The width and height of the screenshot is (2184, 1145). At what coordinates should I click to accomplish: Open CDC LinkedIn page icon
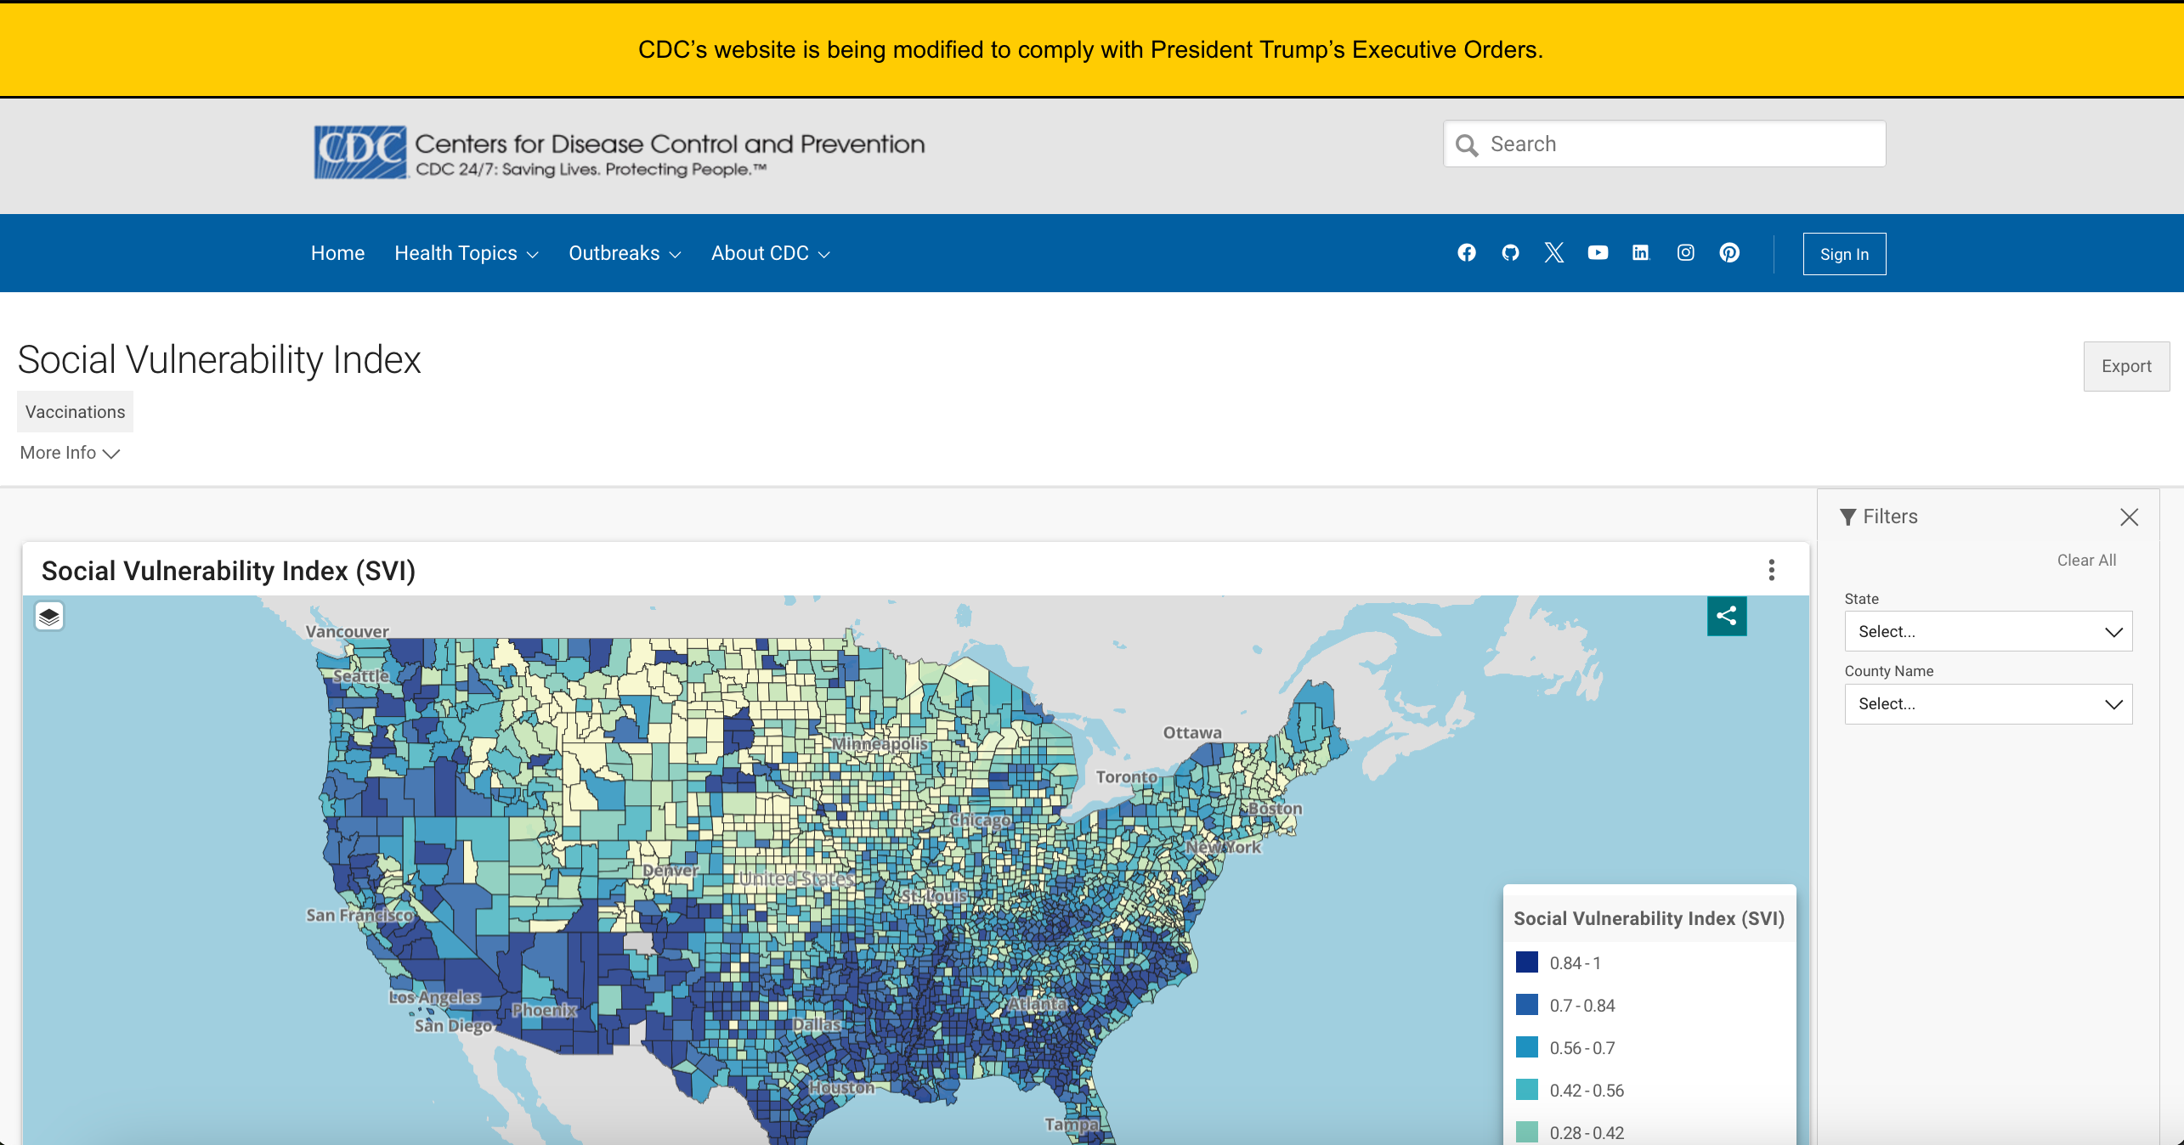pos(1641,253)
